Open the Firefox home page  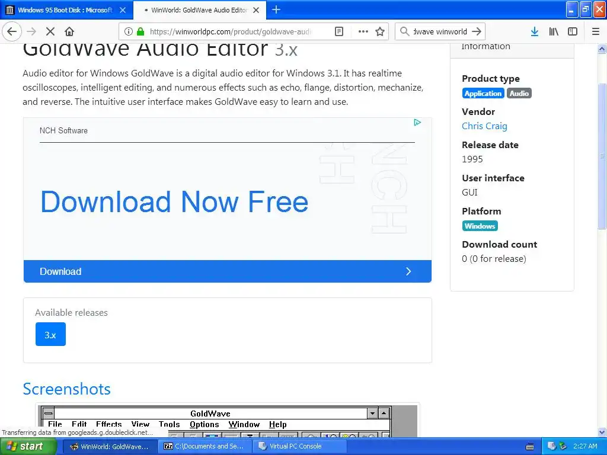click(69, 31)
